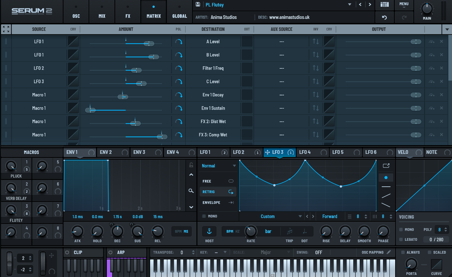452x277 pixels.
Task: Click the B Level output slider
Action: (383, 55)
